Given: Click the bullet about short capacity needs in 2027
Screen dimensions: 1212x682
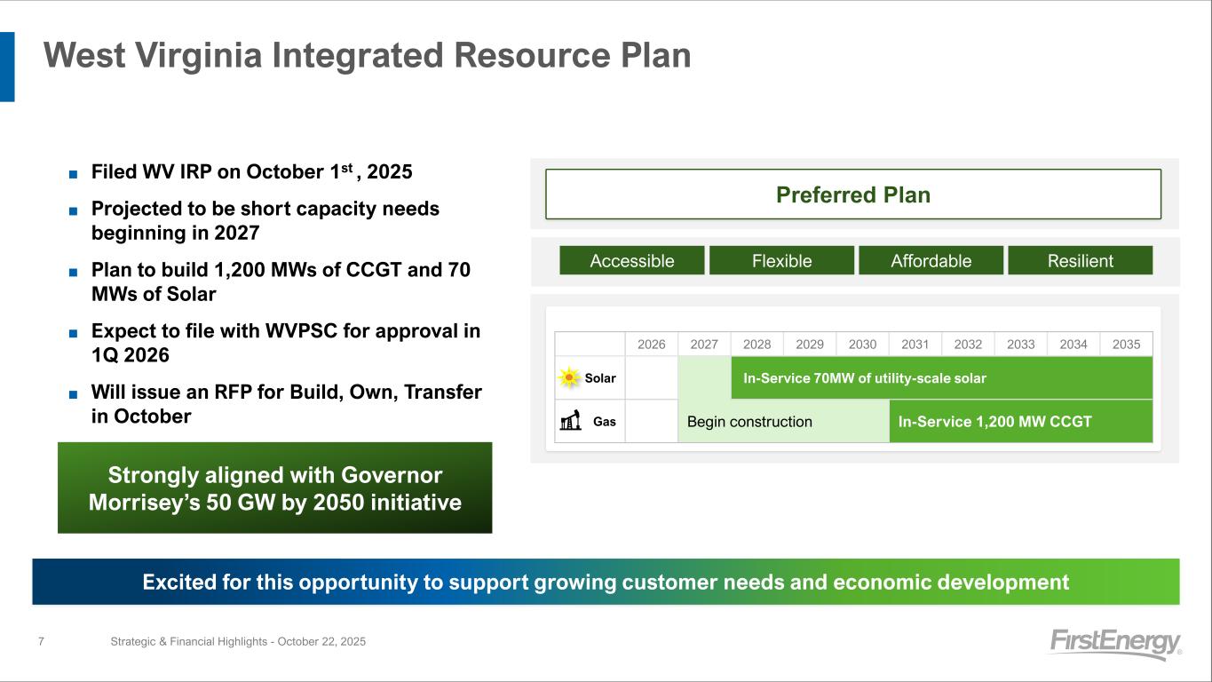Looking at the screenshot, I should (x=265, y=220).
